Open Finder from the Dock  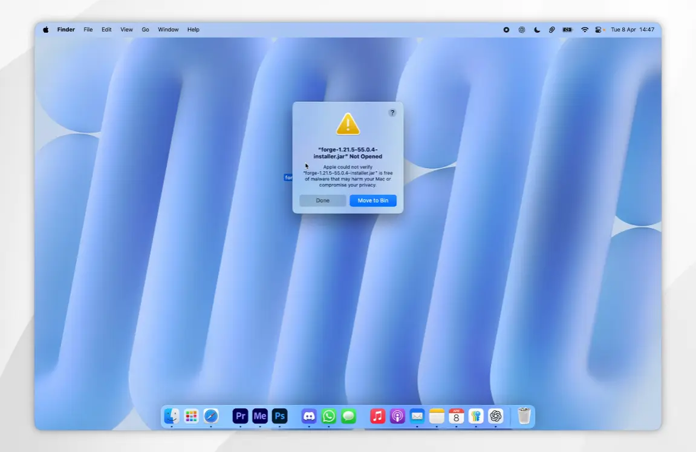coord(171,416)
